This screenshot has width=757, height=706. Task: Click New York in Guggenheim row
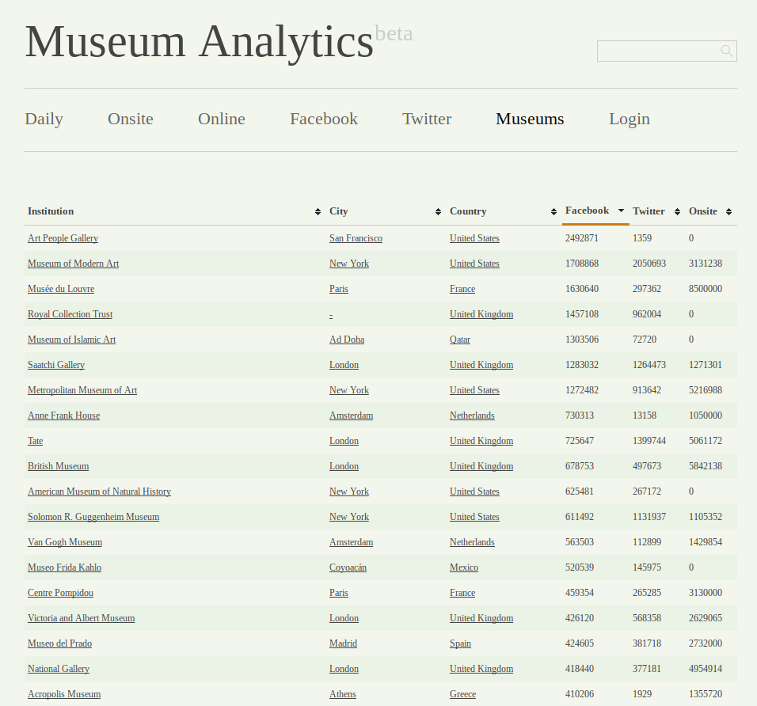pyautogui.click(x=348, y=517)
